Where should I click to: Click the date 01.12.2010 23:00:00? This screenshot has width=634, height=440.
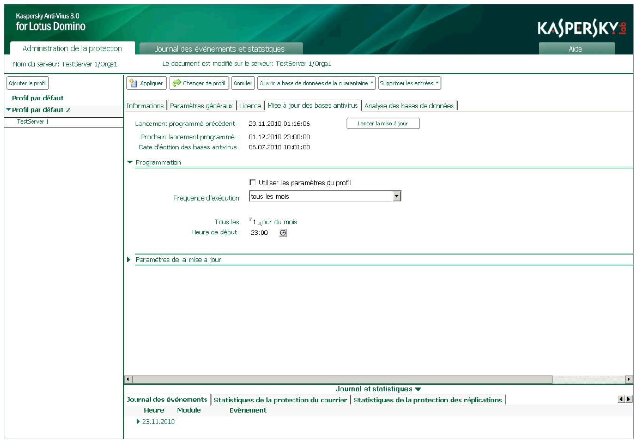pos(279,137)
